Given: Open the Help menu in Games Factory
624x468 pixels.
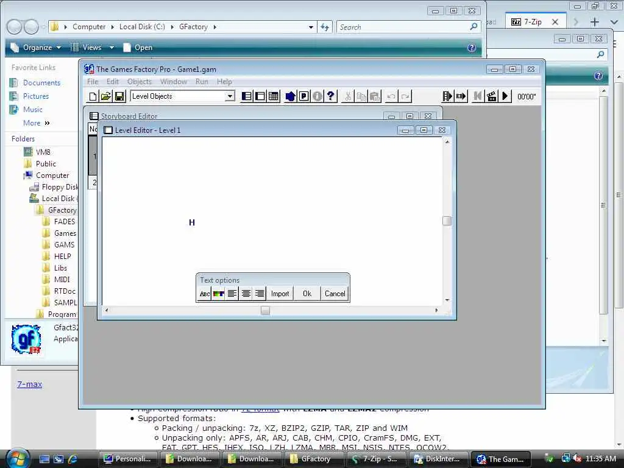Looking at the screenshot, I should [224, 82].
